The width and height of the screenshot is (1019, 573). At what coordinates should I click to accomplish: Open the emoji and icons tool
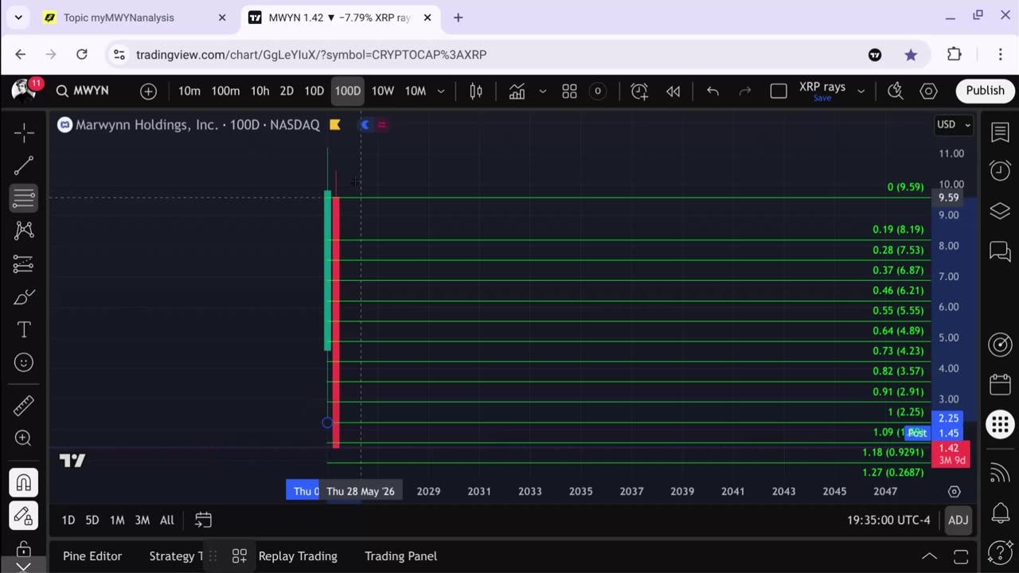tap(24, 363)
